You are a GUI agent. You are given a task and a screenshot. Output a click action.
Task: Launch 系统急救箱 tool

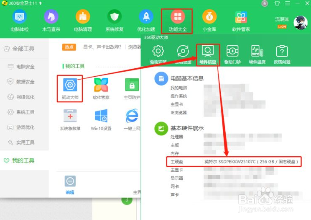[70, 120]
